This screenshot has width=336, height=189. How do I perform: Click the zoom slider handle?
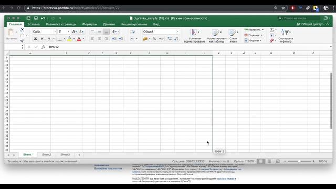coord(299,161)
